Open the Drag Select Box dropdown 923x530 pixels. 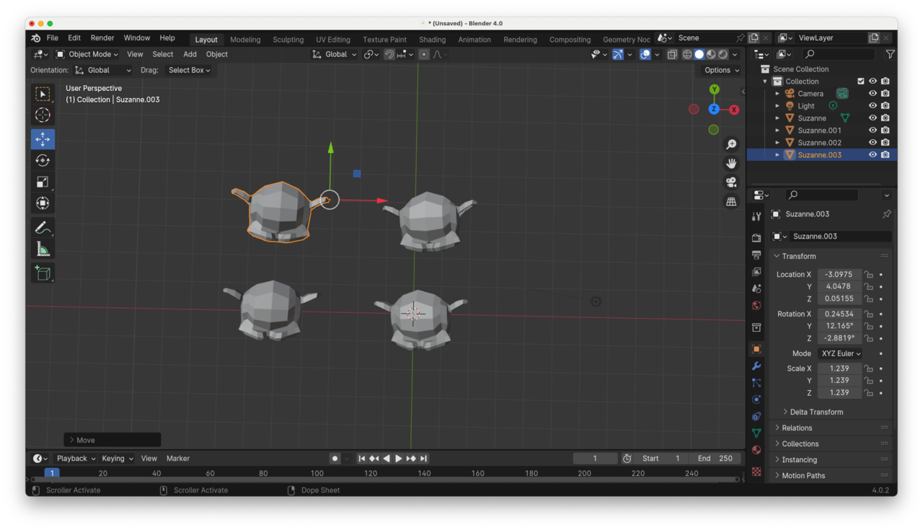189,70
